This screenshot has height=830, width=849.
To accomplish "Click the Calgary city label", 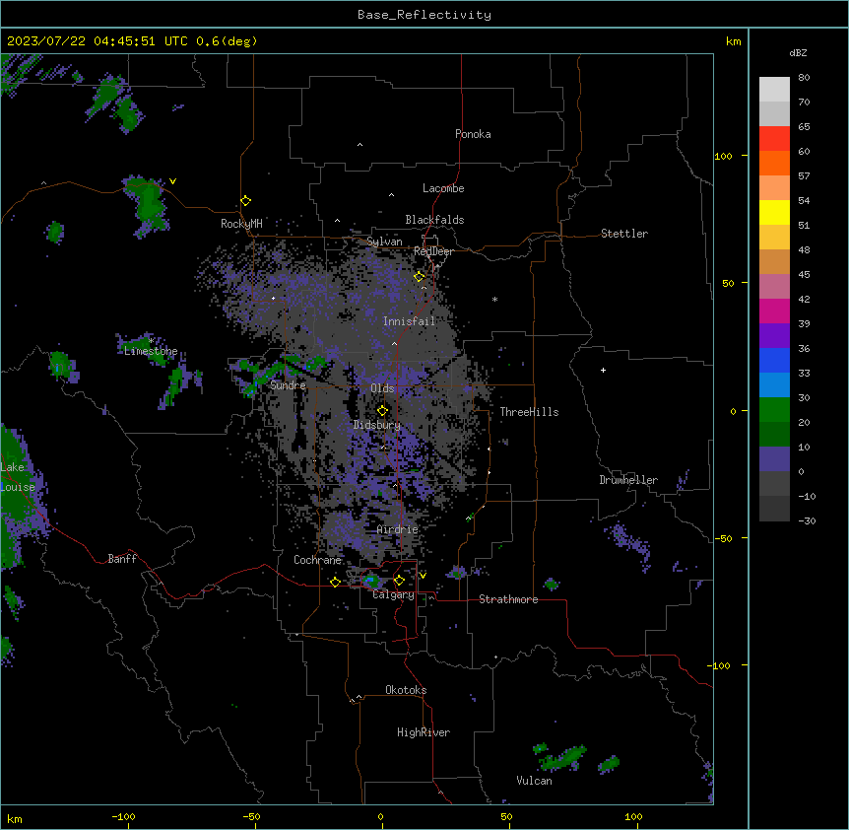I will [x=394, y=594].
